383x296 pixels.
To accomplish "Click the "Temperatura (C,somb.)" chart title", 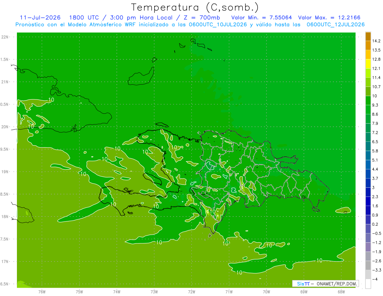I will [195, 7].
